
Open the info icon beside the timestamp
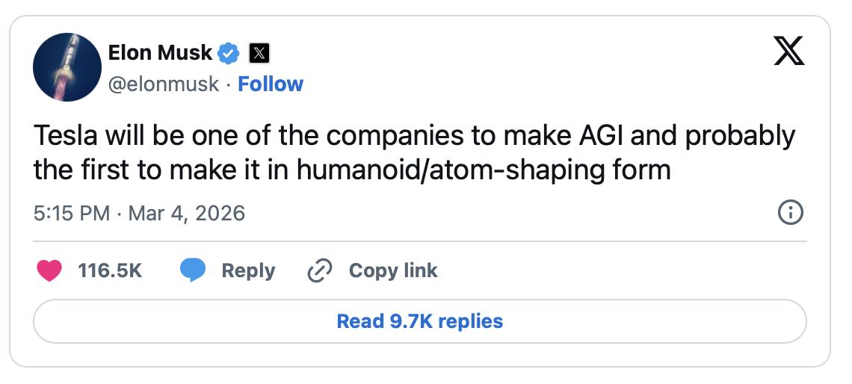791,214
